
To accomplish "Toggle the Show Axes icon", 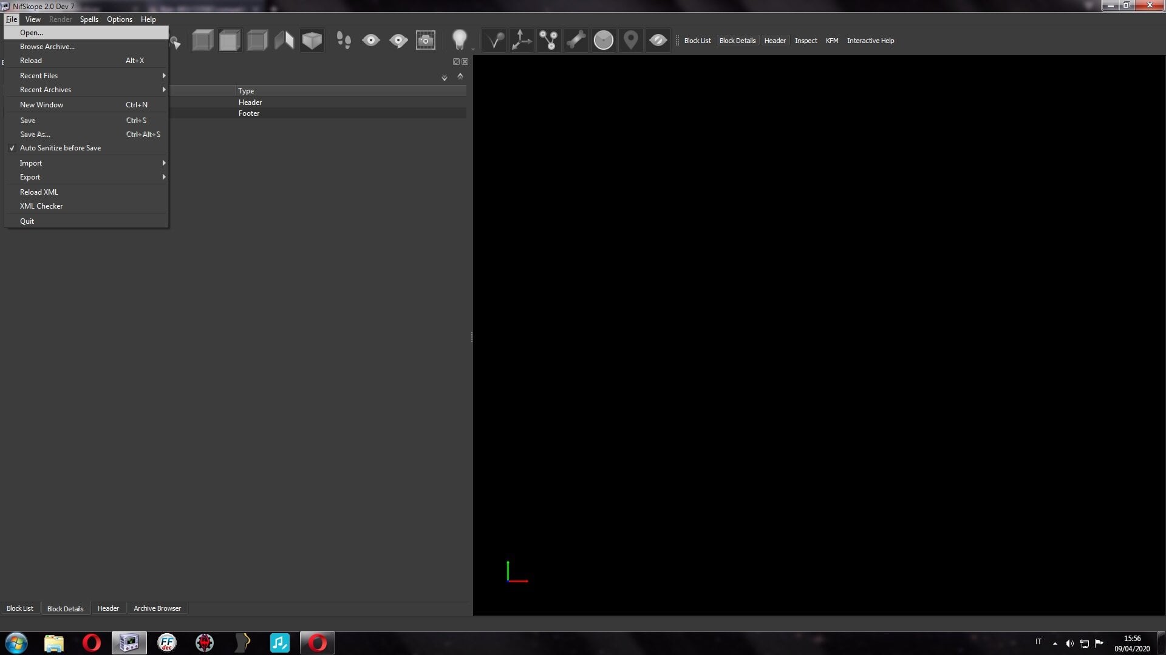I will (521, 41).
